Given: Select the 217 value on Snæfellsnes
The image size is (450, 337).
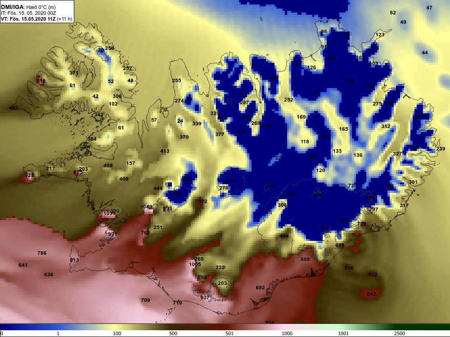Looking at the screenshot, I should [50, 169].
